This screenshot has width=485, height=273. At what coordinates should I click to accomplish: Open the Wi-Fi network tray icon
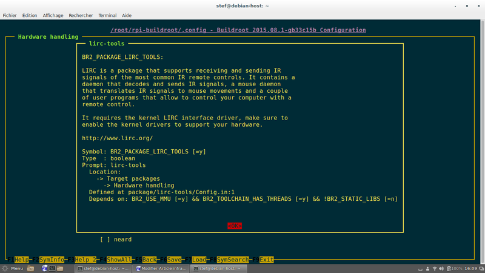(435, 269)
